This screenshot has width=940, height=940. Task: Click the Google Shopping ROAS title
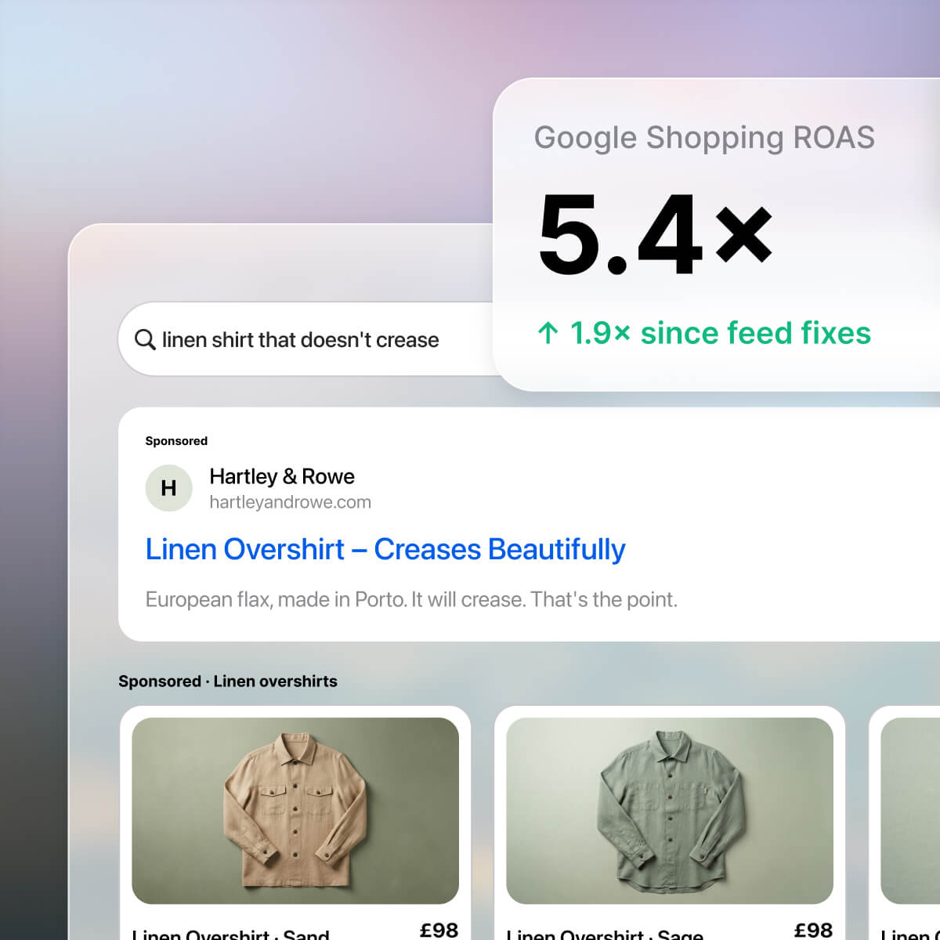point(704,138)
